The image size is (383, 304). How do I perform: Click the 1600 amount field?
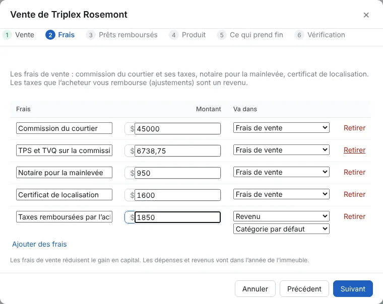[177, 195]
